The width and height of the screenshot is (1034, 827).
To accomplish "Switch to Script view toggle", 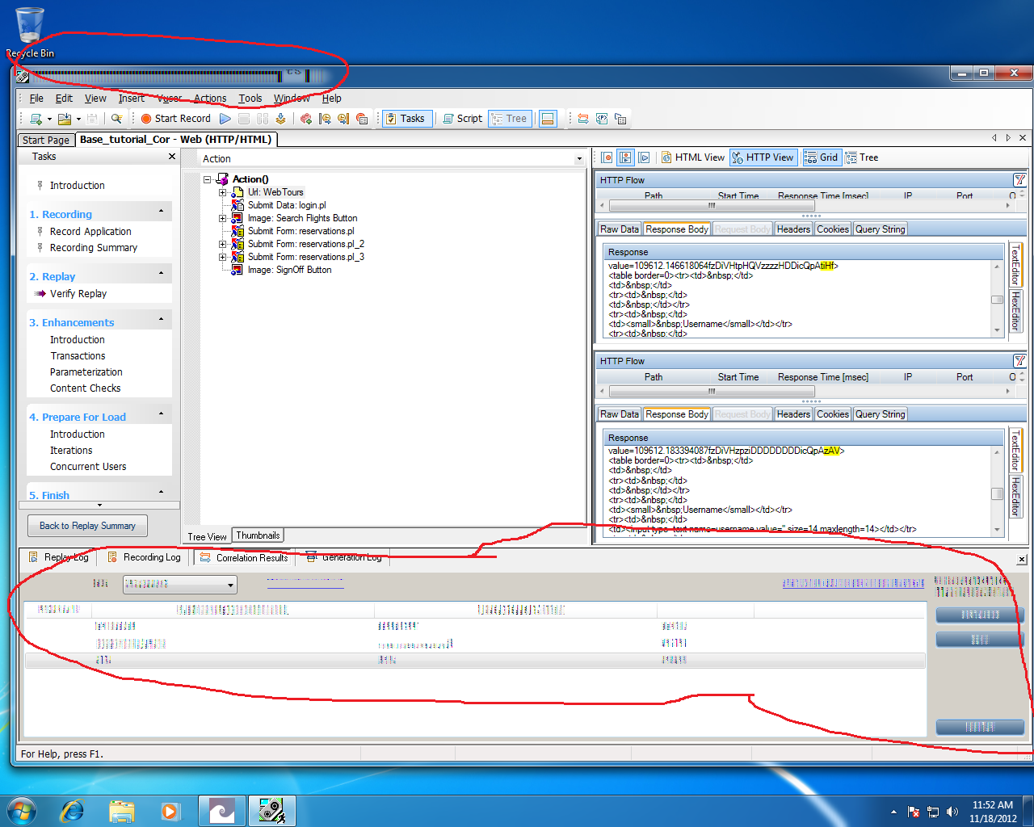I will click(462, 119).
